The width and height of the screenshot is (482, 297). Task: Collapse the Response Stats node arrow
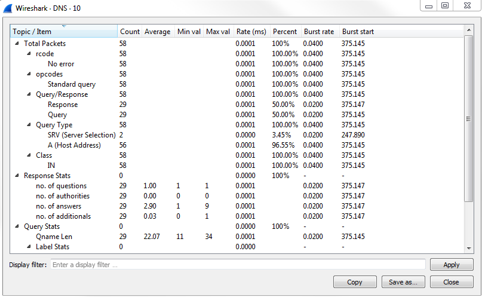[17, 175]
